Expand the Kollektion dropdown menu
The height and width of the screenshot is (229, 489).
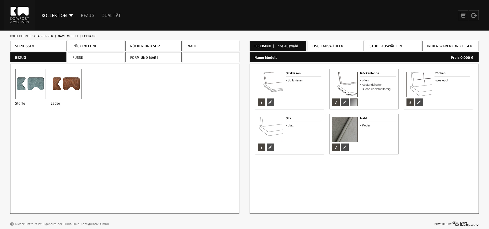57,16
